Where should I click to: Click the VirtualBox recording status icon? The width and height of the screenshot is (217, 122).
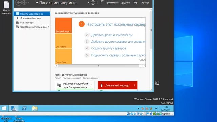point(151,114)
